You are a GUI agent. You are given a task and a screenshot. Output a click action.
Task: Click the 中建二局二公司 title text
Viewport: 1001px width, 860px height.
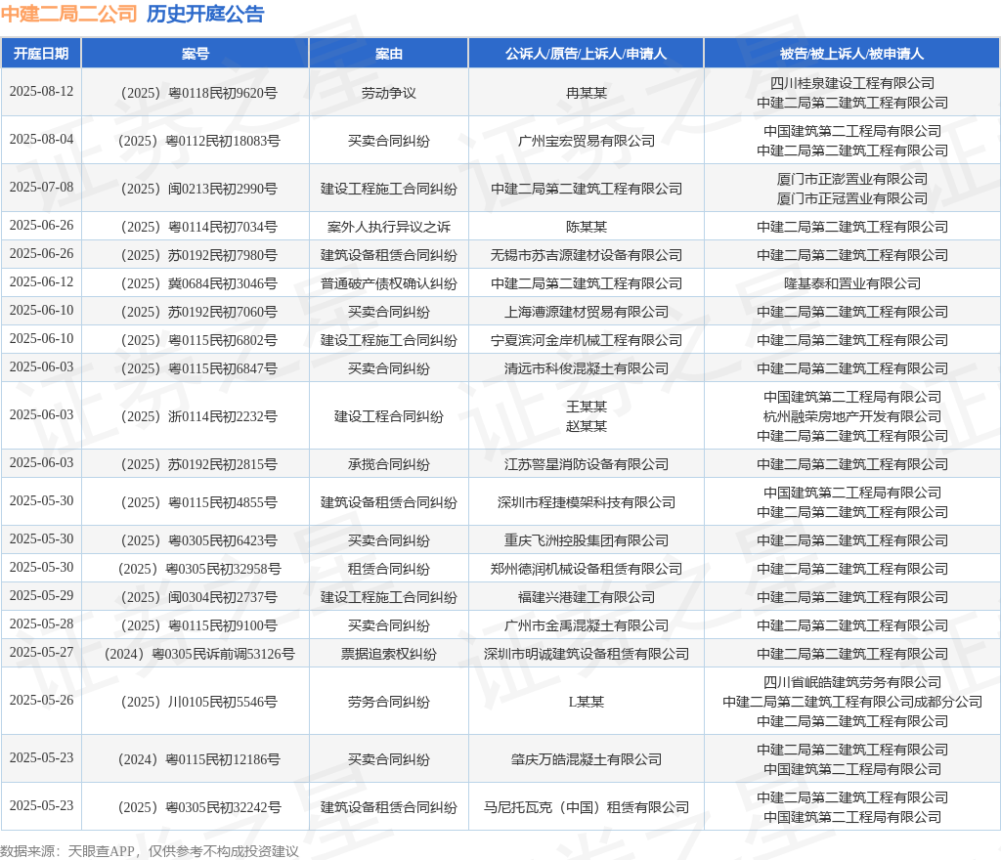(69, 14)
